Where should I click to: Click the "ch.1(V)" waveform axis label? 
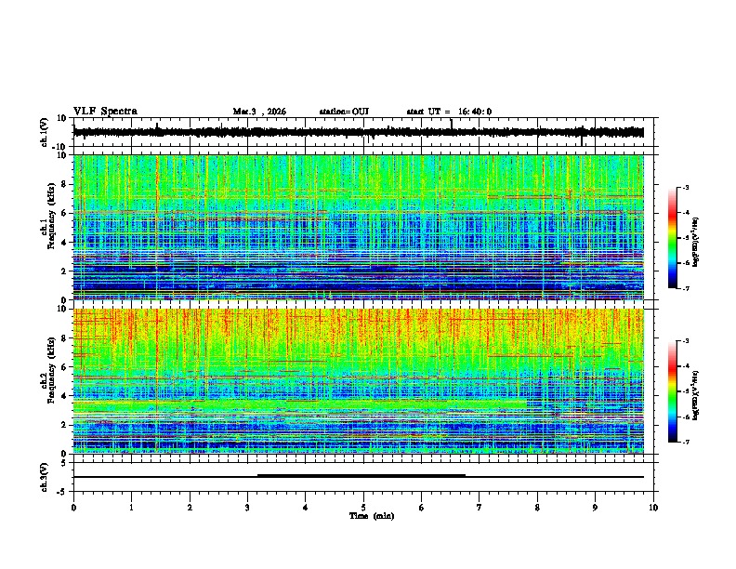pyautogui.click(x=45, y=132)
